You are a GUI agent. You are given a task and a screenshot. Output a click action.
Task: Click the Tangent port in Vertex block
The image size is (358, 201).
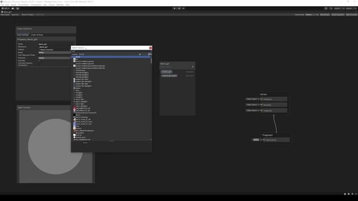262,111
